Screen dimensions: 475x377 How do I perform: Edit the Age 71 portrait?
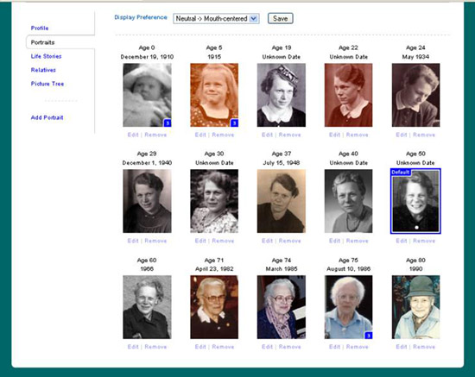point(200,347)
